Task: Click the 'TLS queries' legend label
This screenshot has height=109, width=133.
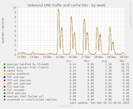Action: coord(16,87)
